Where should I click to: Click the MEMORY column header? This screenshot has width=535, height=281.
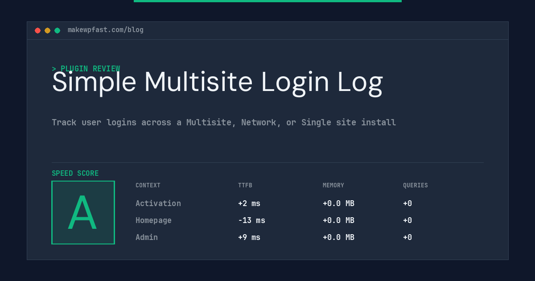tap(333, 186)
